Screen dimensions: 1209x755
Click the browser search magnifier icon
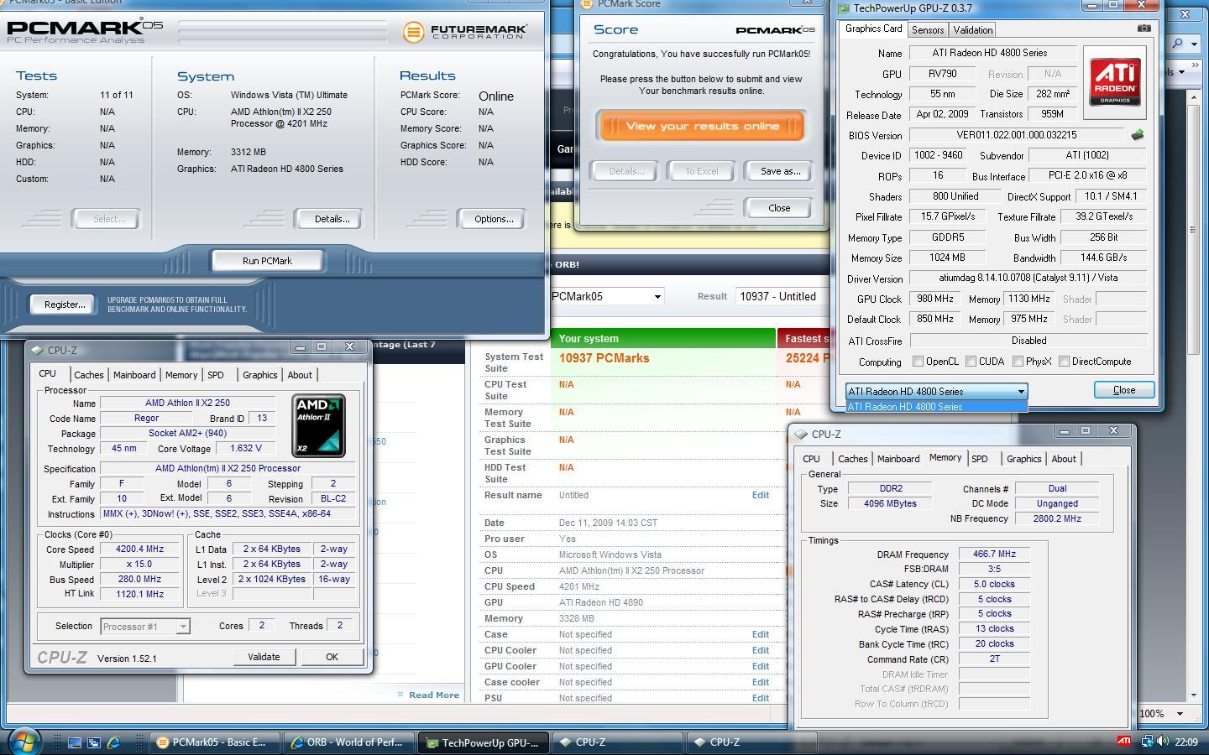(x=1177, y=44)
